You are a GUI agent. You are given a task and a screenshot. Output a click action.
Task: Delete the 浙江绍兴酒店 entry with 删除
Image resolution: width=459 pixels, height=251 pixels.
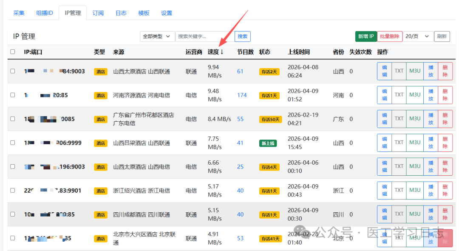pyautogui.click(x=445, y=190)
